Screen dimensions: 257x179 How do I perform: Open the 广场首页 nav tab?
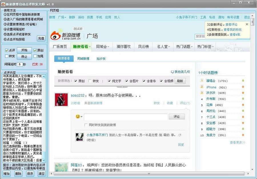[x=60, y=47]
